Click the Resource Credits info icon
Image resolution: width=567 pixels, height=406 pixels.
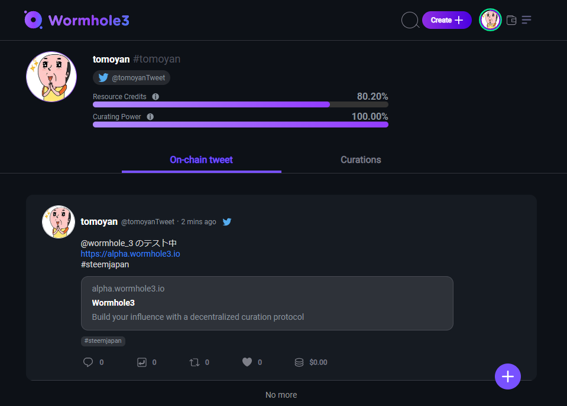155,97
